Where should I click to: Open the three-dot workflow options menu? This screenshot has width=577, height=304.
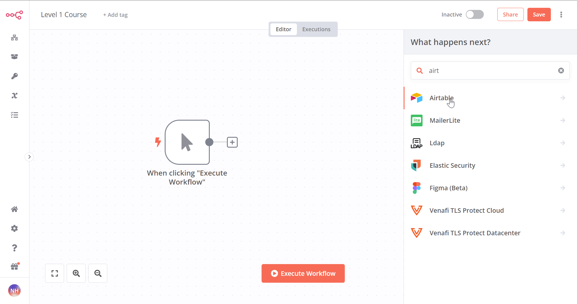[x=561, y=14]
